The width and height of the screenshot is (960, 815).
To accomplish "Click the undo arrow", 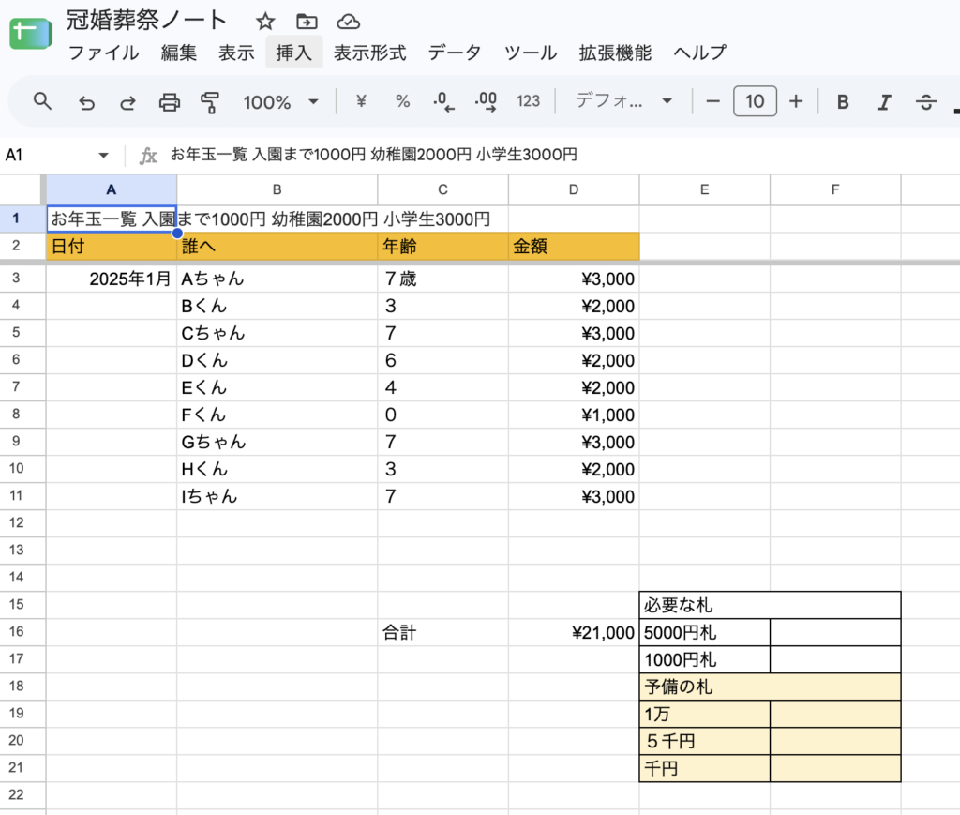I will 86,101.
